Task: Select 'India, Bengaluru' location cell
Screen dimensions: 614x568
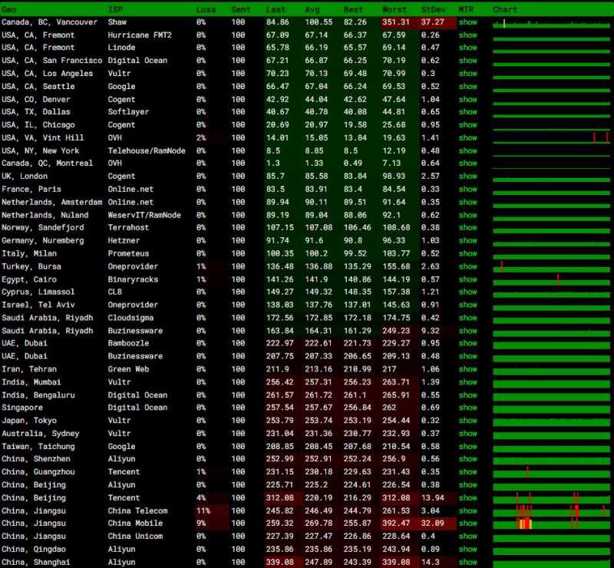Action: click(38, 395)
